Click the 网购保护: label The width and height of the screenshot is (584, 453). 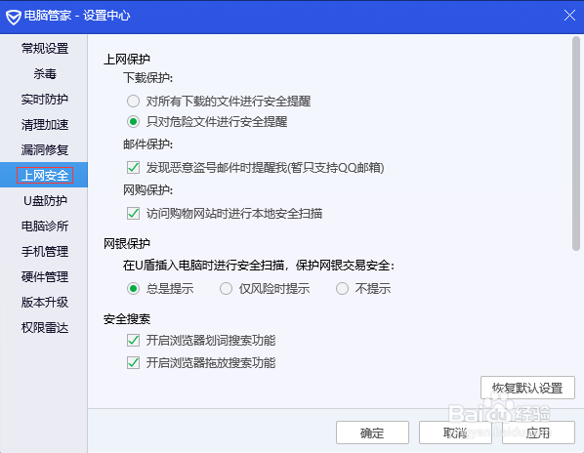tap(147, 190)
